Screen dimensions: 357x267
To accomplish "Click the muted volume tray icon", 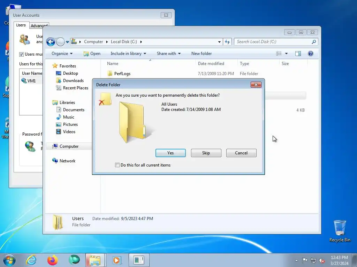I will (322, 260).
